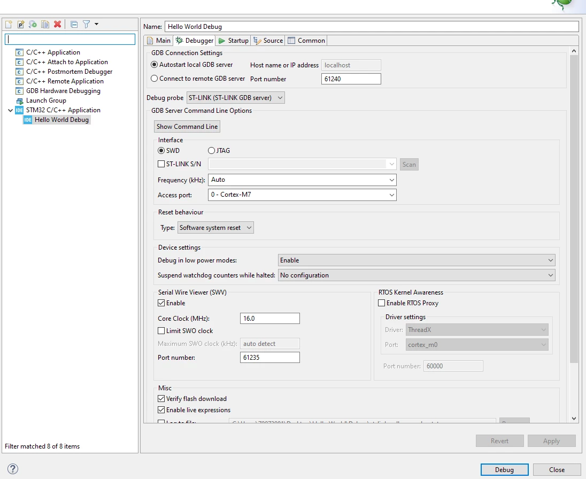Viewport: 586px width, 479px height.
Task: Click the configuration Name input field
Action: pos(372,27)
